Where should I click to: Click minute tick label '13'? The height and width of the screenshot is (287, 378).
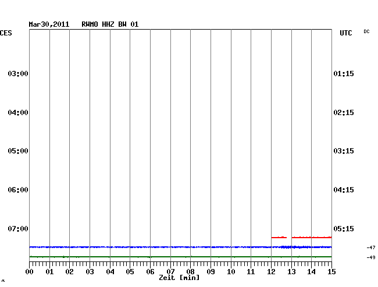291,272
